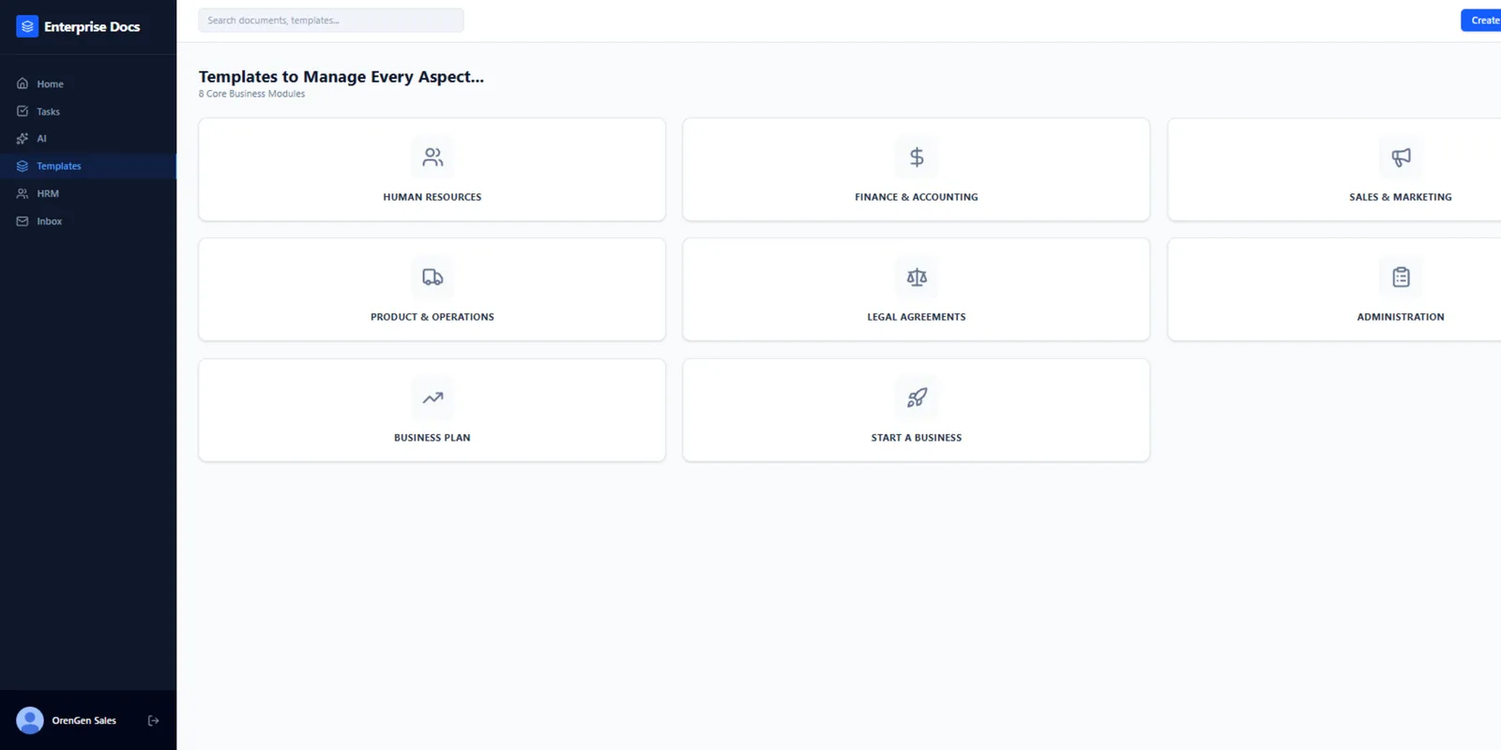
Task: Click the Tasks checkbox icon in sidebar
Action: (23, 111)
